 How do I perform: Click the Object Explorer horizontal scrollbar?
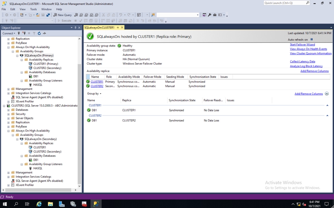point(38,190)
